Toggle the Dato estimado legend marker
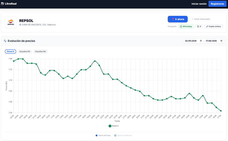 (115, 136)
